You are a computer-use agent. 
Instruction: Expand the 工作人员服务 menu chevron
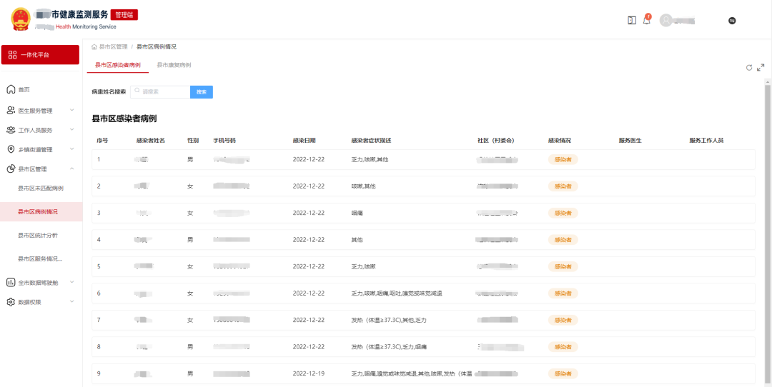coord(71,130)
